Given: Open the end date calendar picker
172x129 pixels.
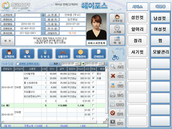Looking at the screenshot, I should point(103,64).
